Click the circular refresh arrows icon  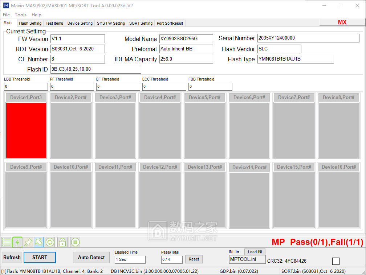click(x=50, y=242)
